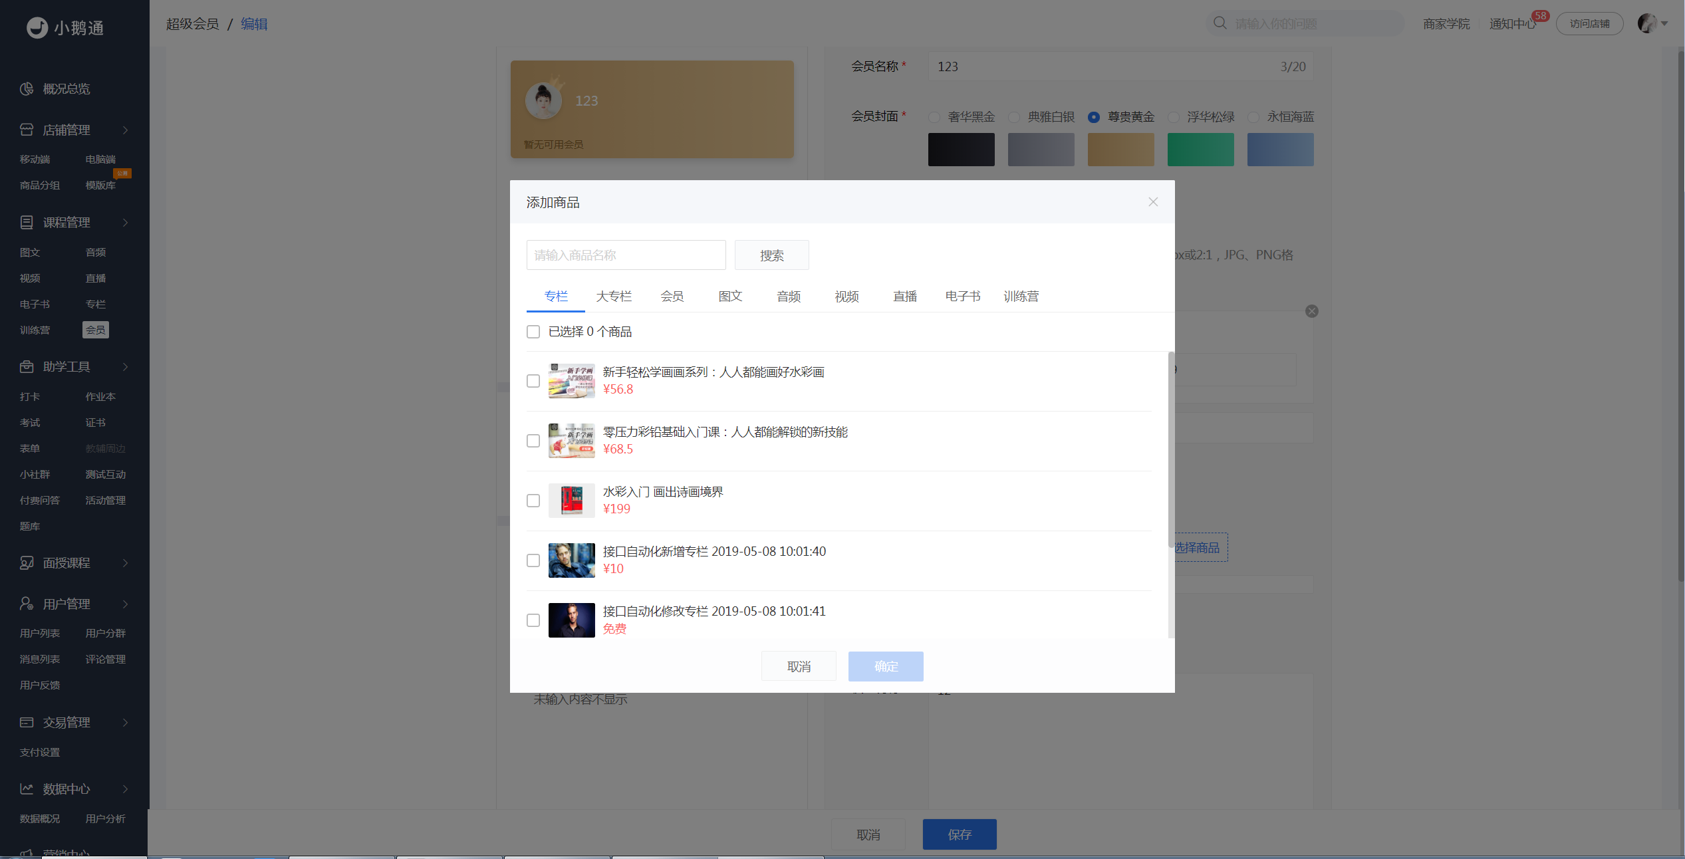Switch to the 电子书 tab

coord(963,297)
